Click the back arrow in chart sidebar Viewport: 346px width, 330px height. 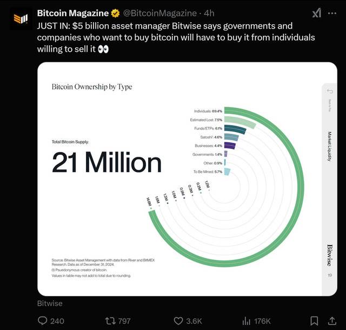(x=329, y=91)
